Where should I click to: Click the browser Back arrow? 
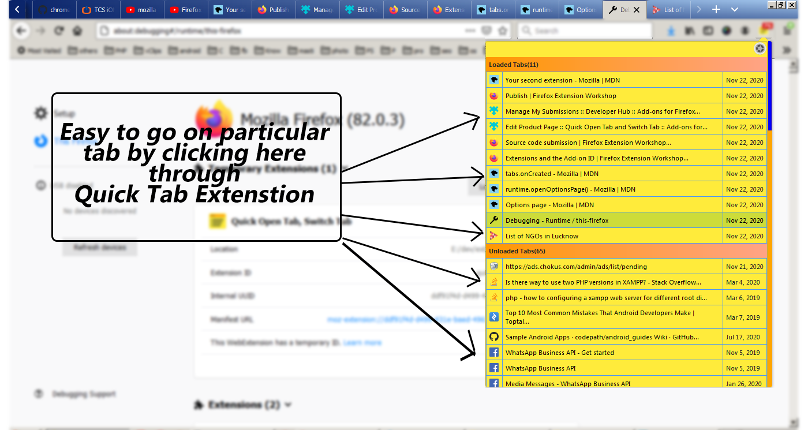[x=21, y=31]
